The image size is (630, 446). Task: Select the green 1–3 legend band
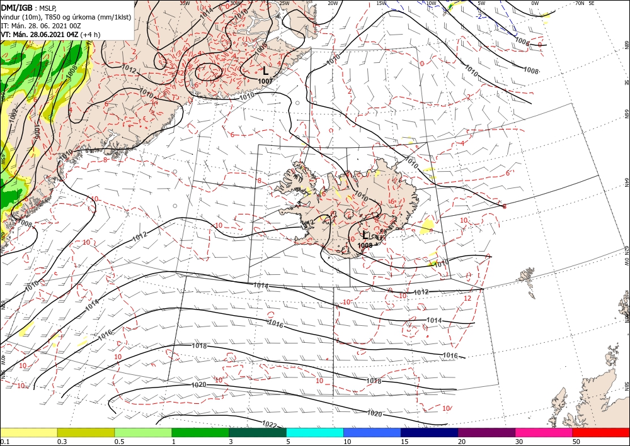200,432
